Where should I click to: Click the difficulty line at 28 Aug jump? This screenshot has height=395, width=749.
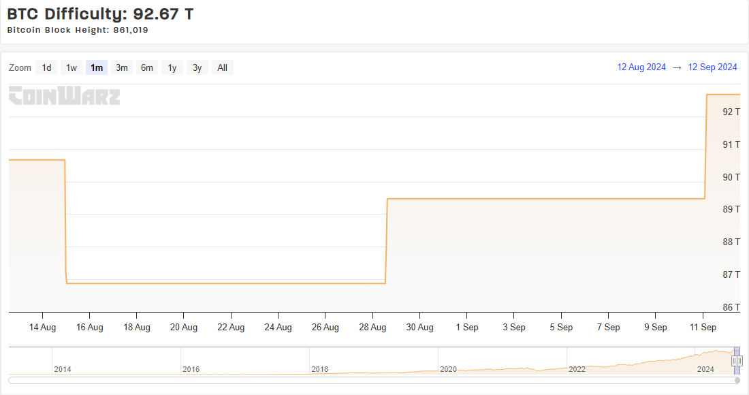point(386,238)
